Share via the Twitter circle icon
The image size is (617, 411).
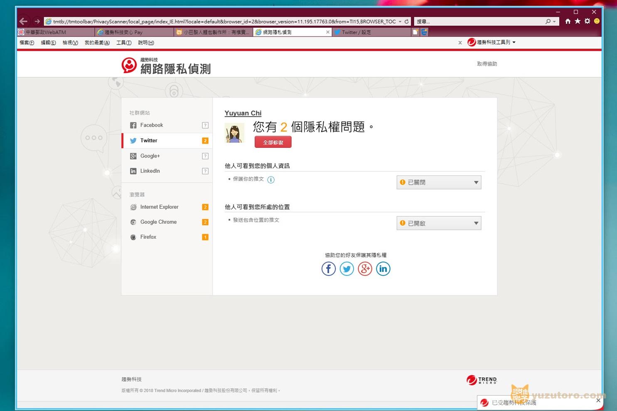(x=347, y=269)
